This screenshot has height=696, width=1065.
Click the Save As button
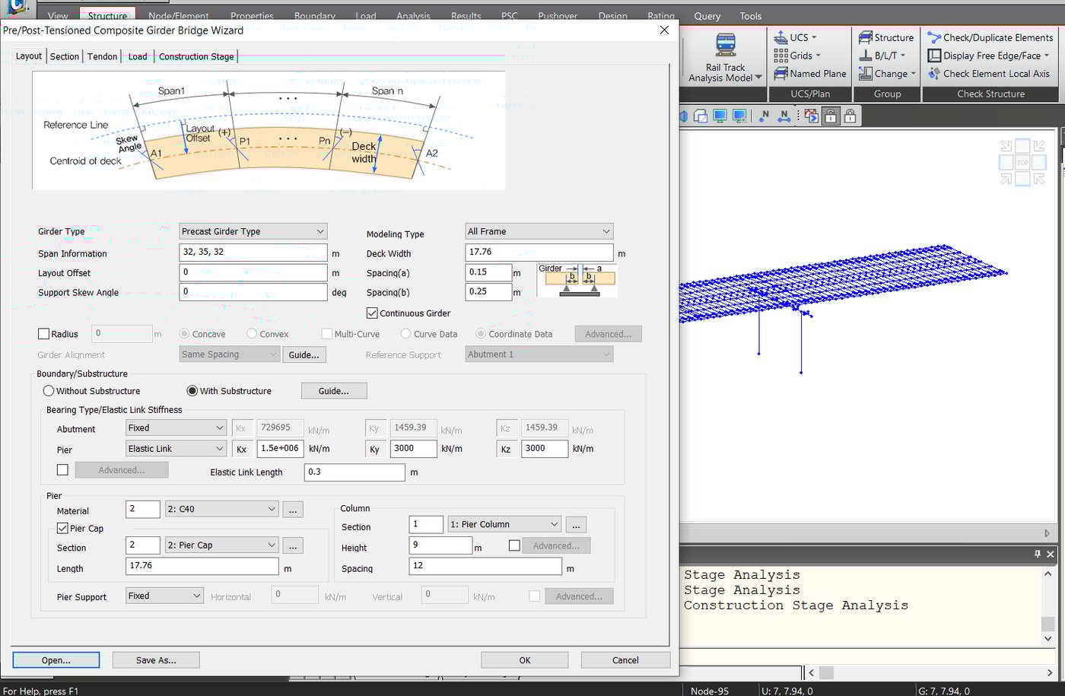(155, 659)
